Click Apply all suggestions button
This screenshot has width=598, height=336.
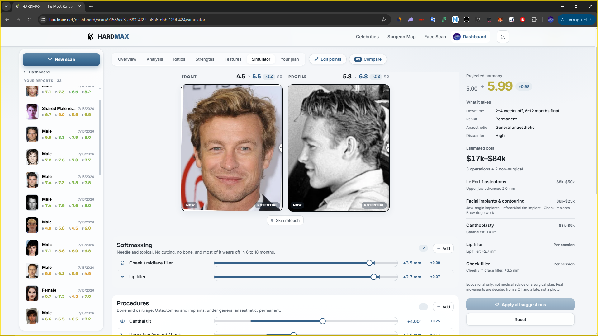point(520,305)
